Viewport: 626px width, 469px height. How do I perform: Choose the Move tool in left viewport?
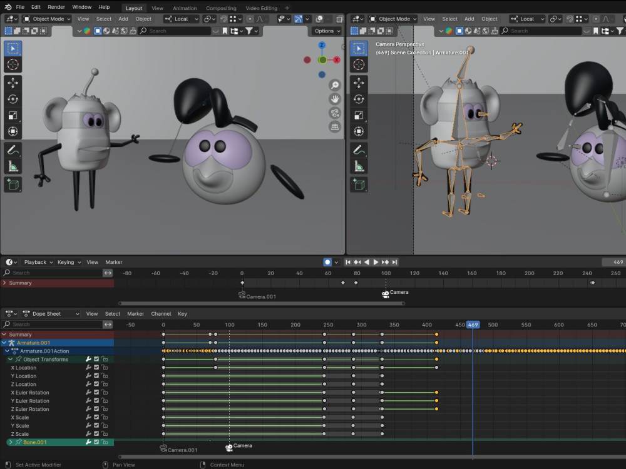click(x=13, y=83)
